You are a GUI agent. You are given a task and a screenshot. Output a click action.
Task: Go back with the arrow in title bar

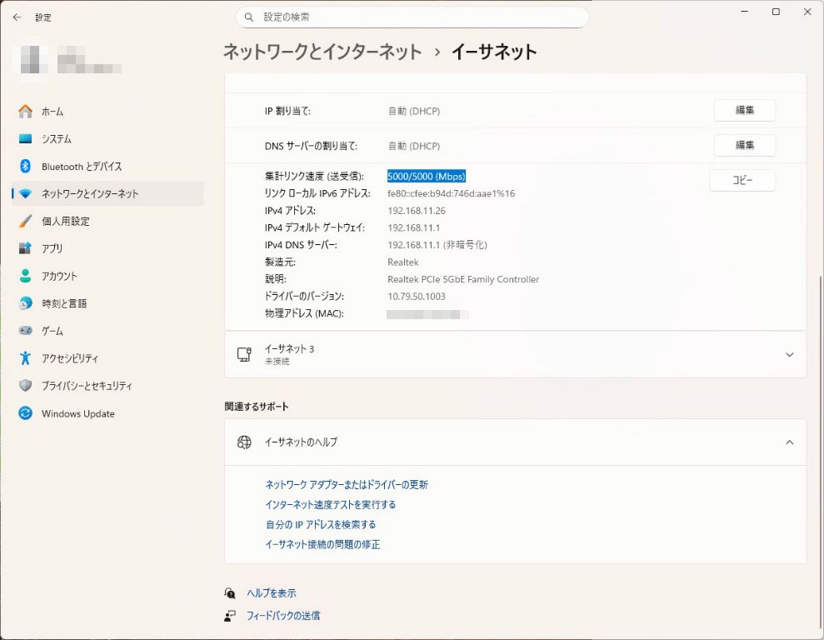coord(17,17)
